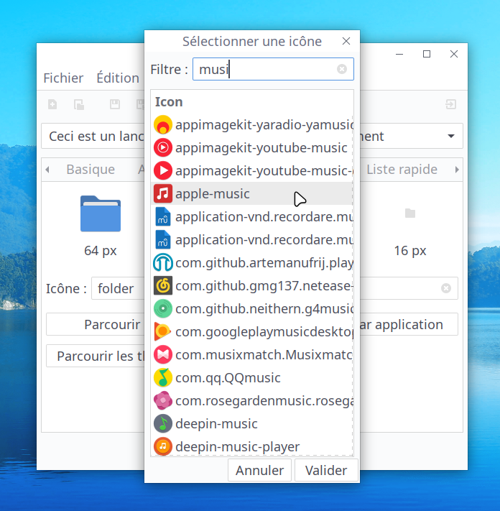Open the Liste rapide tab

click(x=402, y=170)
